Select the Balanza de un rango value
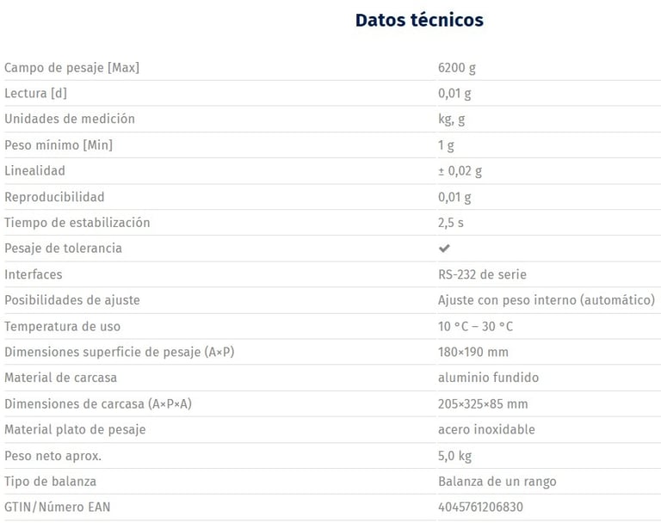This screenshot has width=661, height=523. [x=497, y=481]
